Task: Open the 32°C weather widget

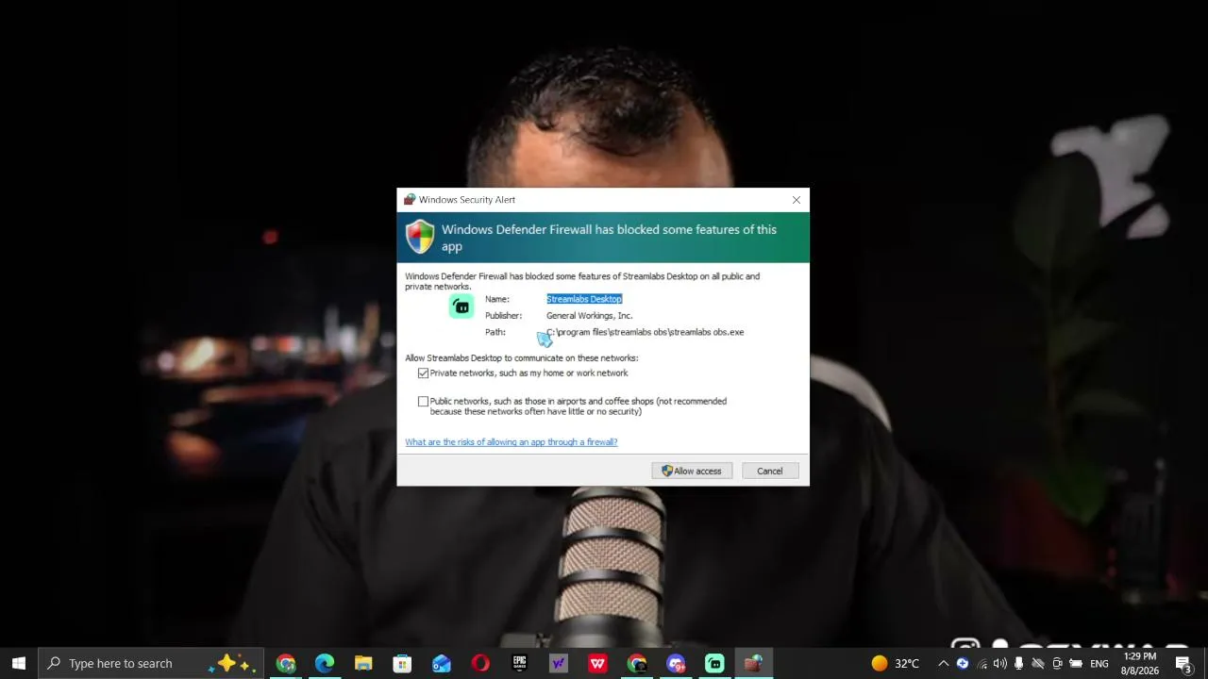Action: (x=895, y=663)
